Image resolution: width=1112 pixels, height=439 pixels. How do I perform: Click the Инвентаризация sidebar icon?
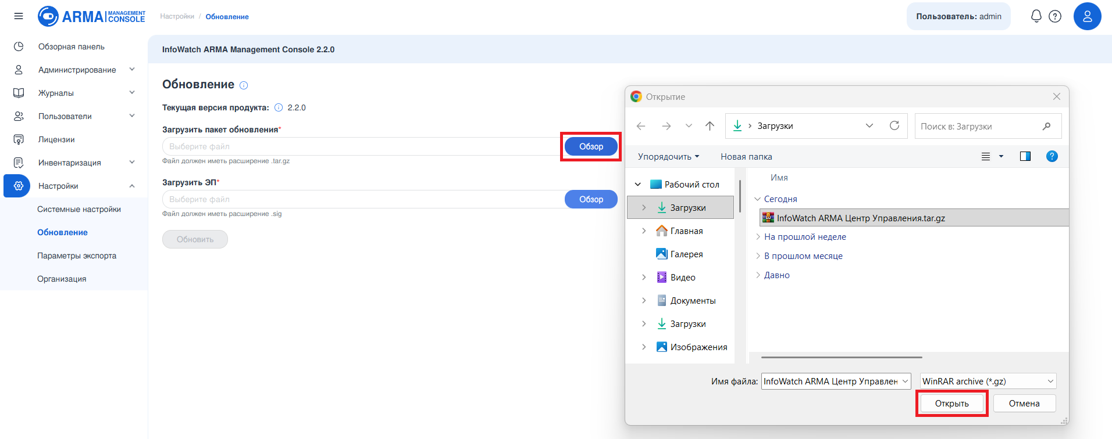[19, 163]
